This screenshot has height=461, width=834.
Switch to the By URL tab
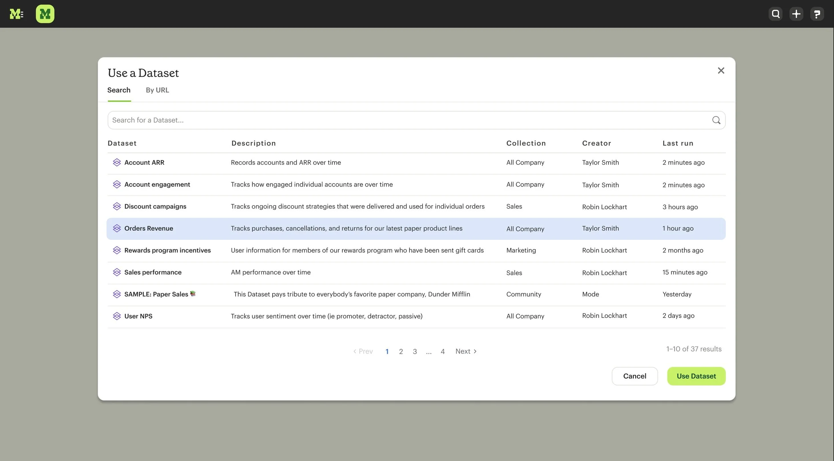point(157,90)
